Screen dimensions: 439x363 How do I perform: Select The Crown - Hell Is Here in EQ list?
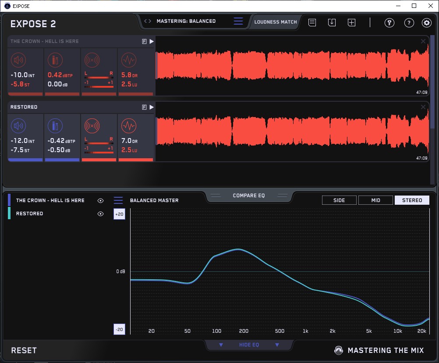(50, 200)
